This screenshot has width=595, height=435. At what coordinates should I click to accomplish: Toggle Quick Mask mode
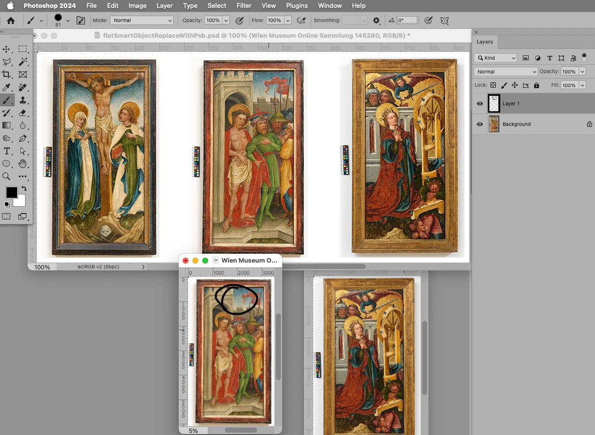7,216
